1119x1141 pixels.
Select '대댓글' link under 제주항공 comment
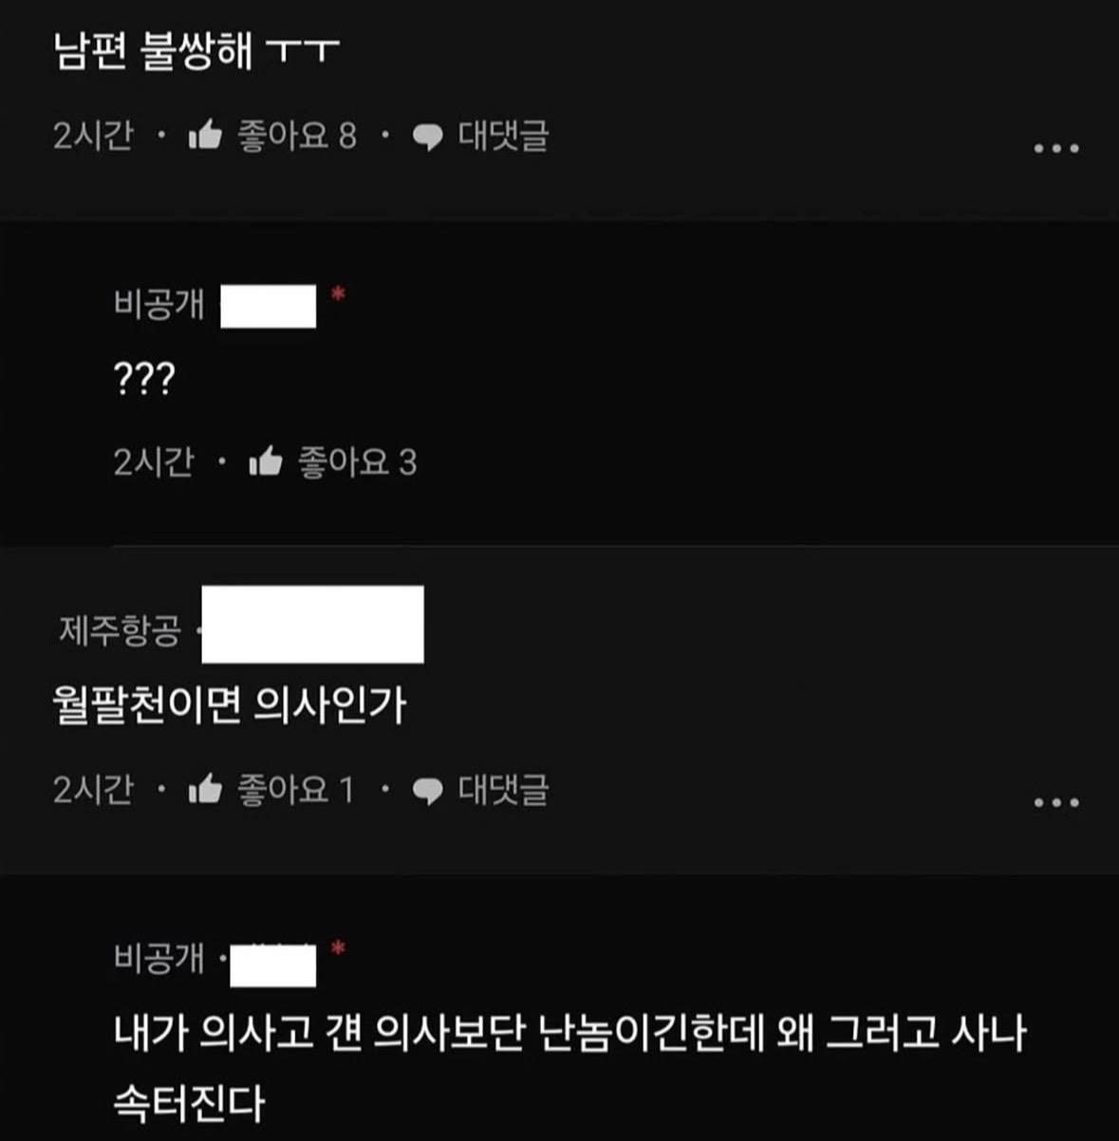503,790
